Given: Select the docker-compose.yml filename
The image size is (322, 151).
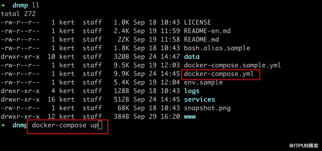Looking at the screenshot, I should pos(219,74).
